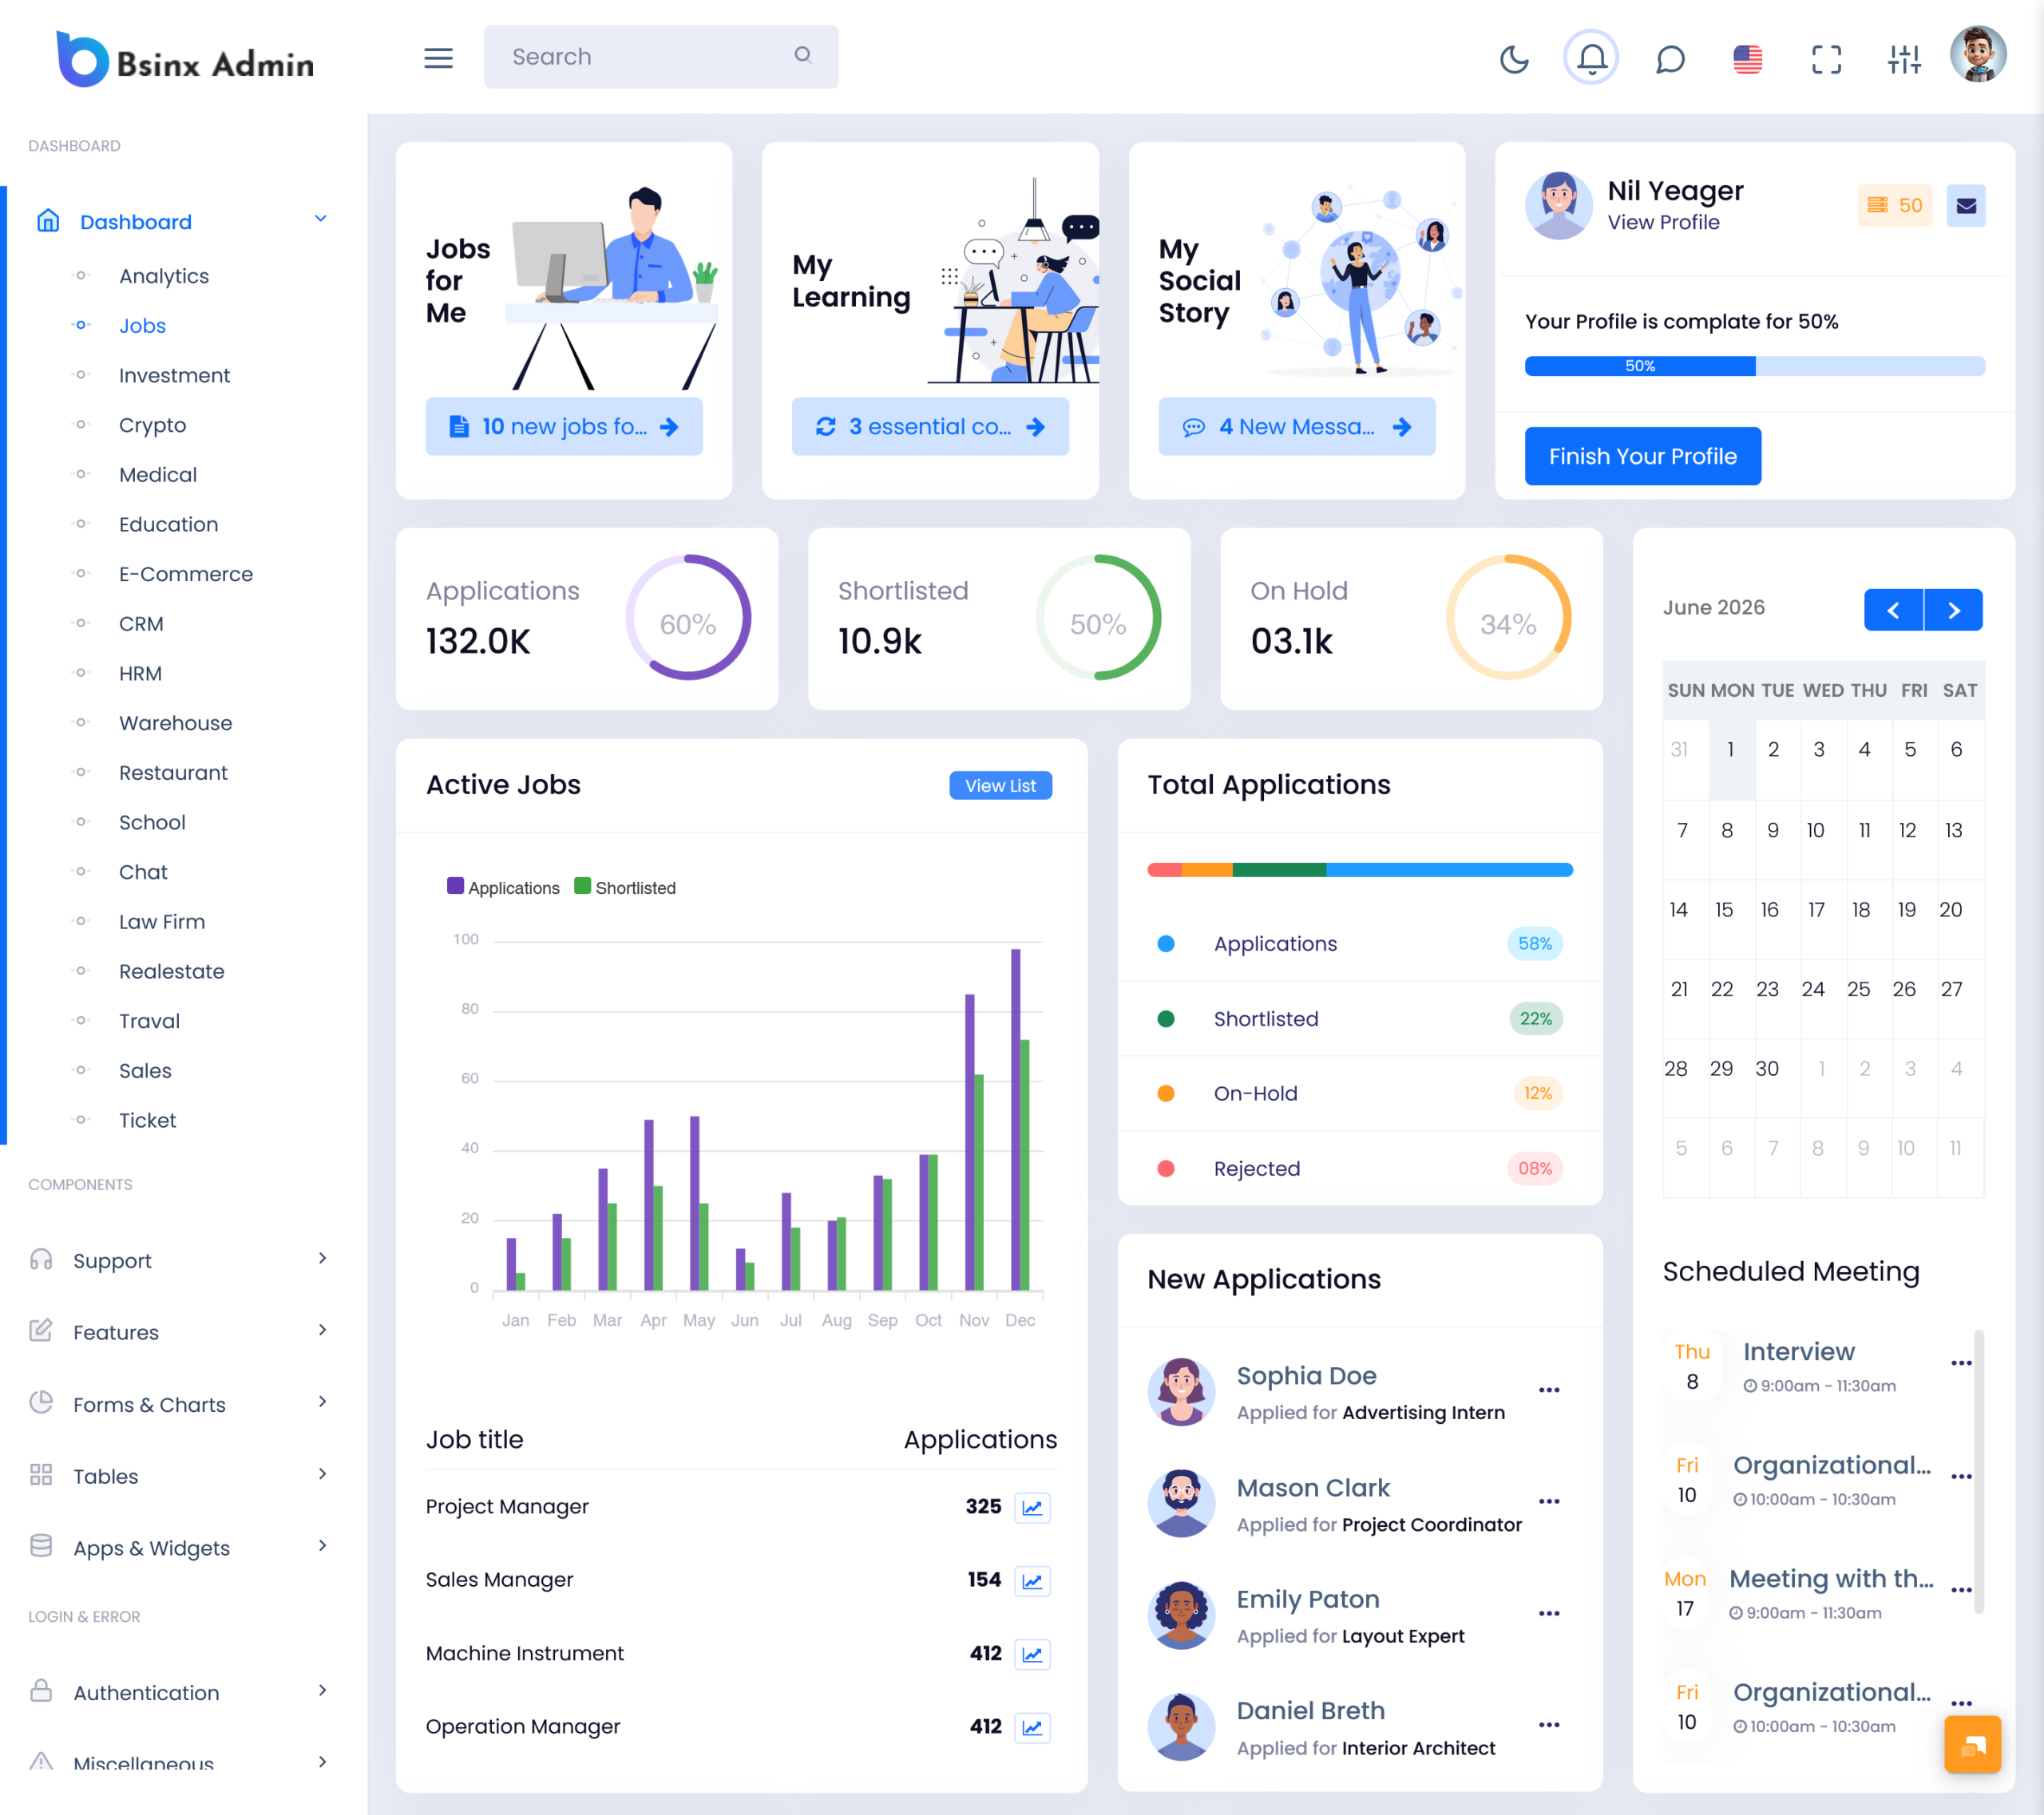Open chart icon for Project Manager
This screenshot has width=2044, height=1815.
(x=1032, y=1509)
